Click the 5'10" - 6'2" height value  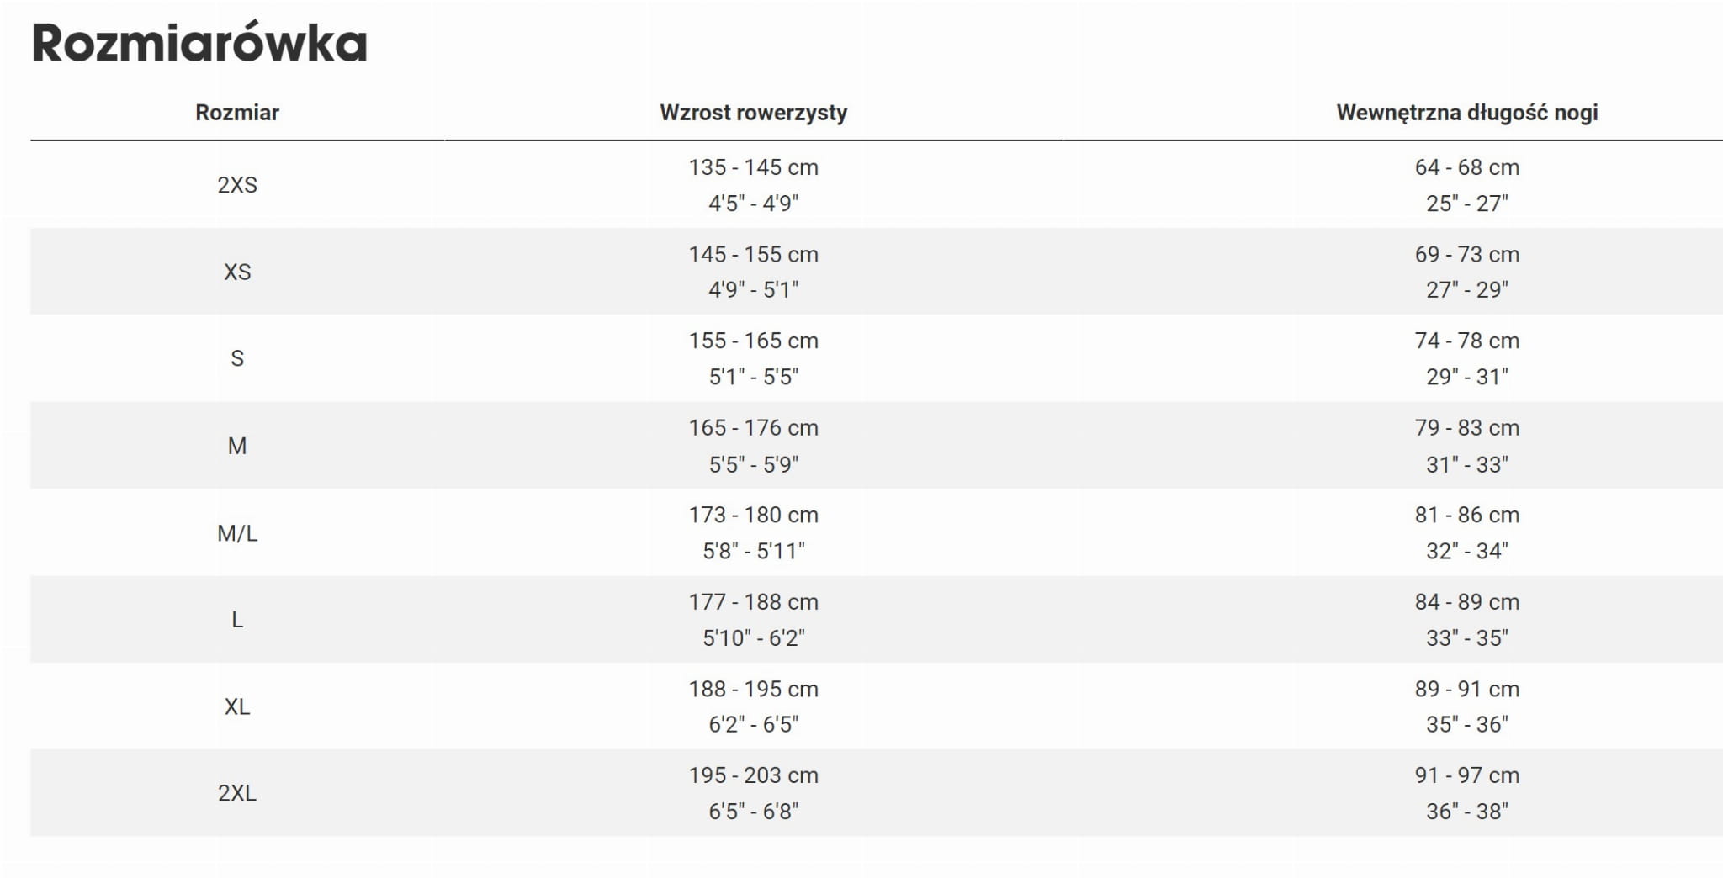(753, 638)
